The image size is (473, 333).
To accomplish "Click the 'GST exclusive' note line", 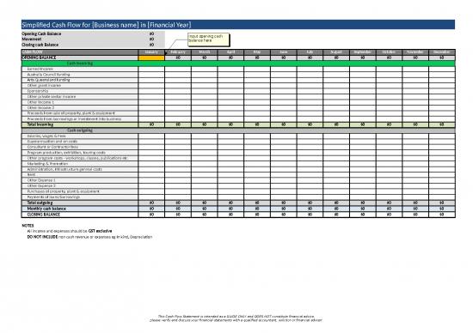I will [70, 231].
